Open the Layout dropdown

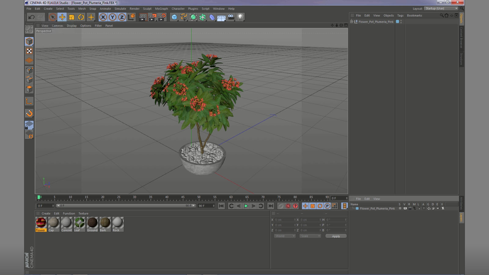pos(441,9)
